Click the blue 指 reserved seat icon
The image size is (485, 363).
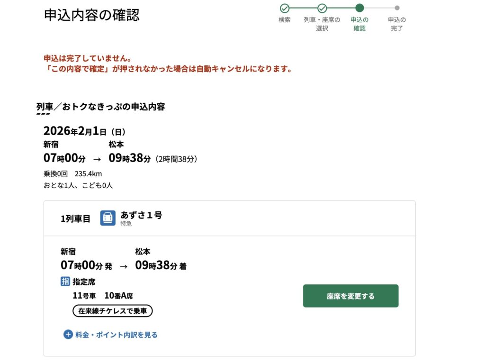[x=65, y=281]
